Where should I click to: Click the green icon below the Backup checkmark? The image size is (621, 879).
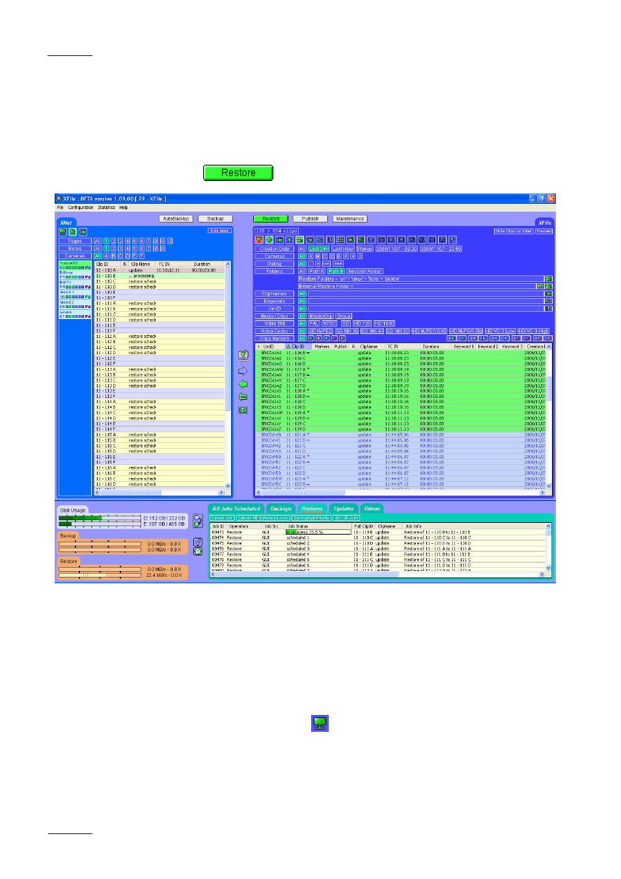coord(198,551)
